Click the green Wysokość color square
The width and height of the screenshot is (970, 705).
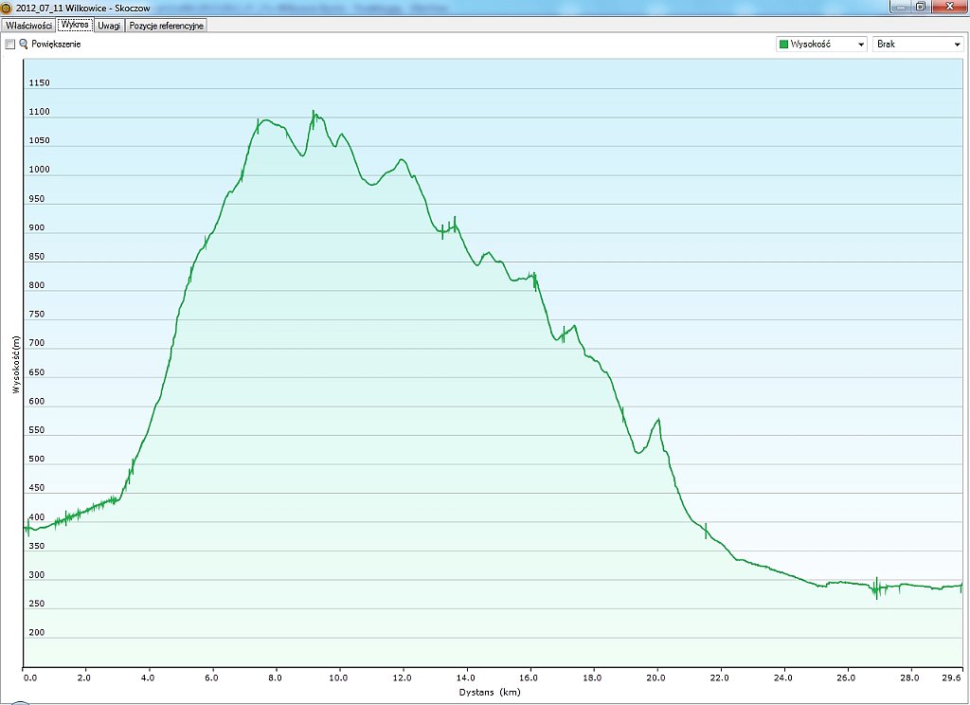(783, 45)
